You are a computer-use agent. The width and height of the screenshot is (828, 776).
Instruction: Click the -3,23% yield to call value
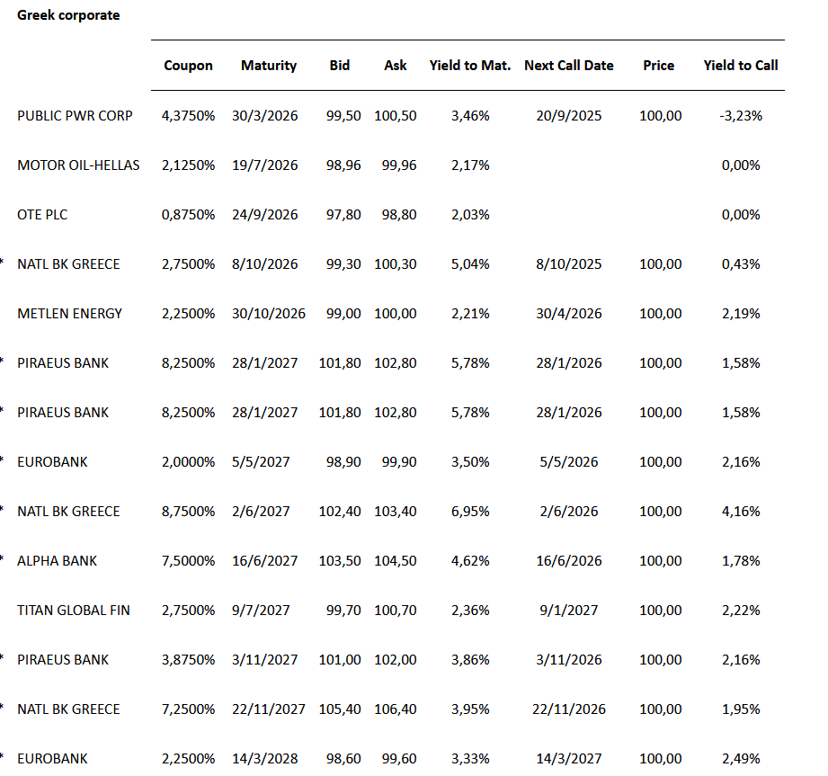tap(741, 116)
